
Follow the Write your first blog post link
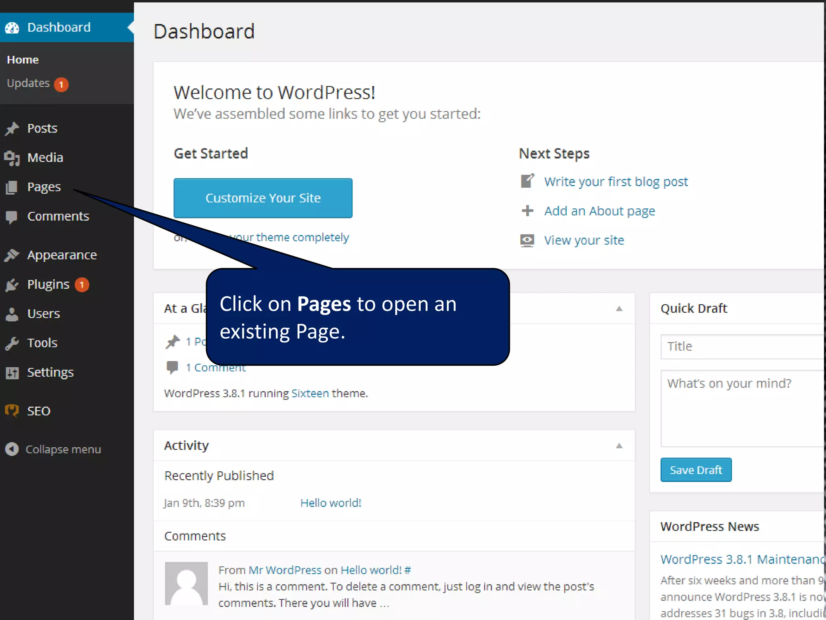[615, 182]
